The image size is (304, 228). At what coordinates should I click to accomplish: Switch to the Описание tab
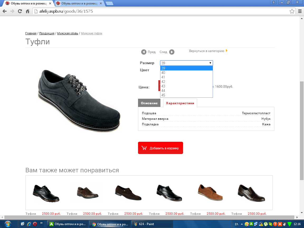(x=149, y=103)
